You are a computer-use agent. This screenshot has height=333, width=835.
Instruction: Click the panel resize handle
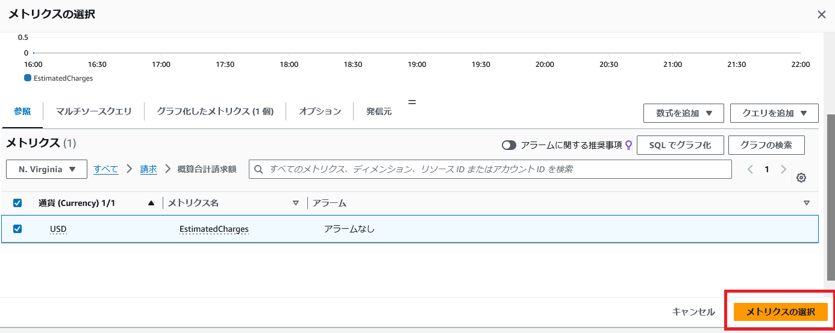tap(412, 102)
